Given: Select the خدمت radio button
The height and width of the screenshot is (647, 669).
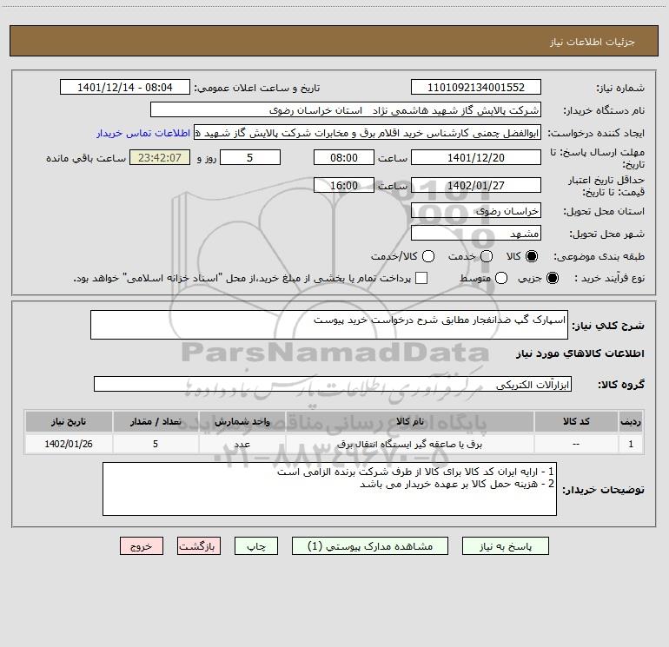Looking at the screenshot, I should (487, 256).
